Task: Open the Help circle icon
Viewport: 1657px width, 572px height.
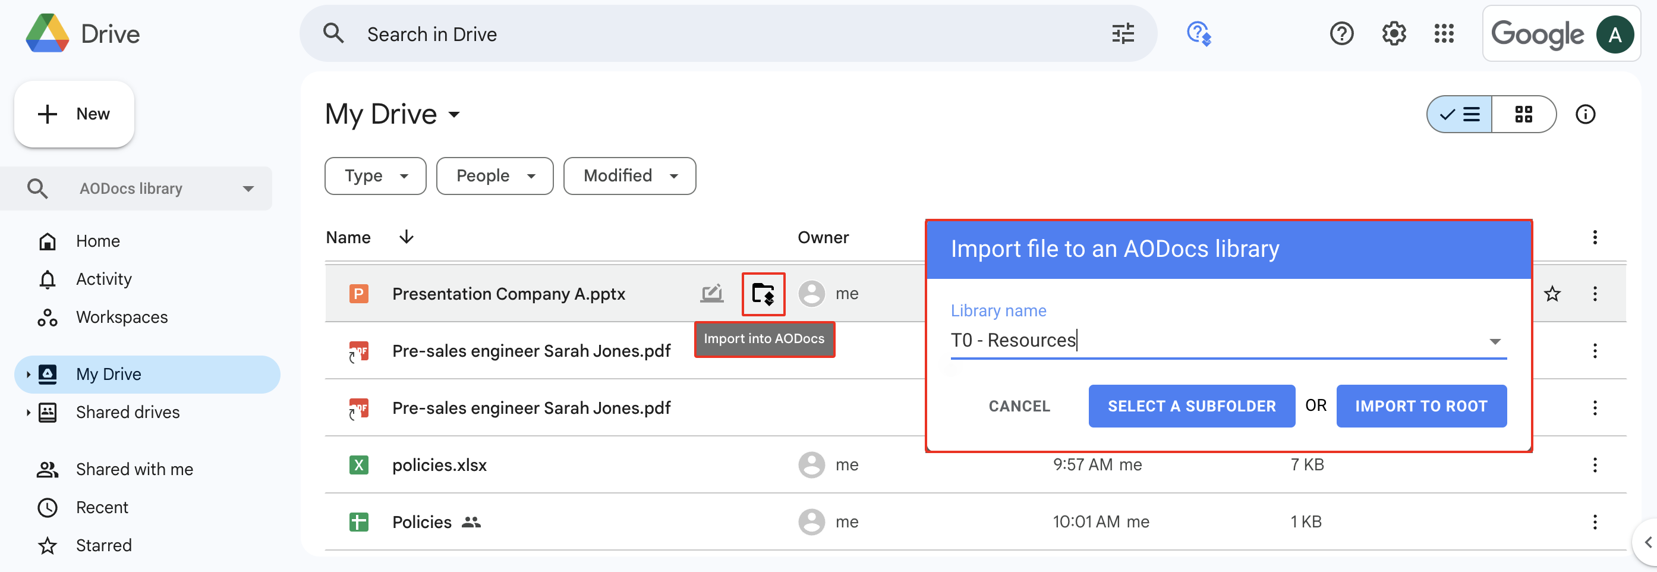Action: pos(1342,33)
